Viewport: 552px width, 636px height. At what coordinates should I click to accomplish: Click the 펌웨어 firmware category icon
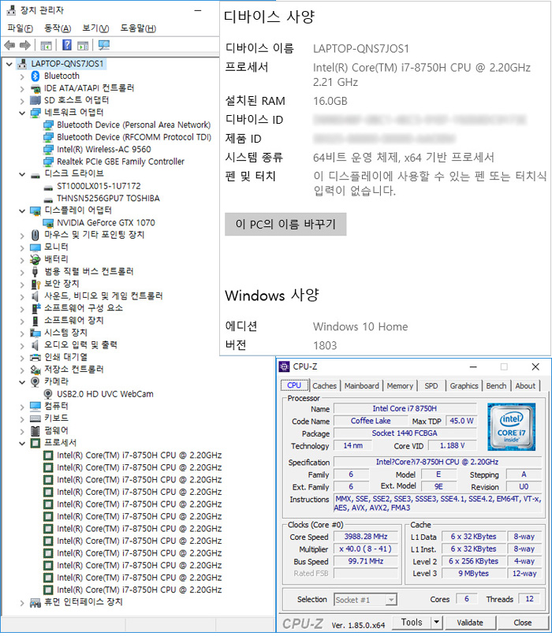coord(35,430)
